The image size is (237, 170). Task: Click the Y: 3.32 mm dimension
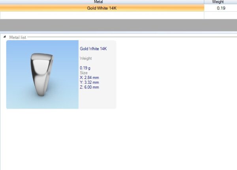click(x=89, y=82)
